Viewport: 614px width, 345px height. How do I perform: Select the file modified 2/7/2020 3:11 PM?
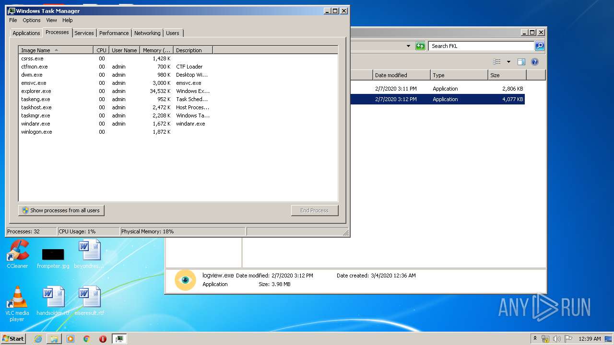(x=437, y=89)
